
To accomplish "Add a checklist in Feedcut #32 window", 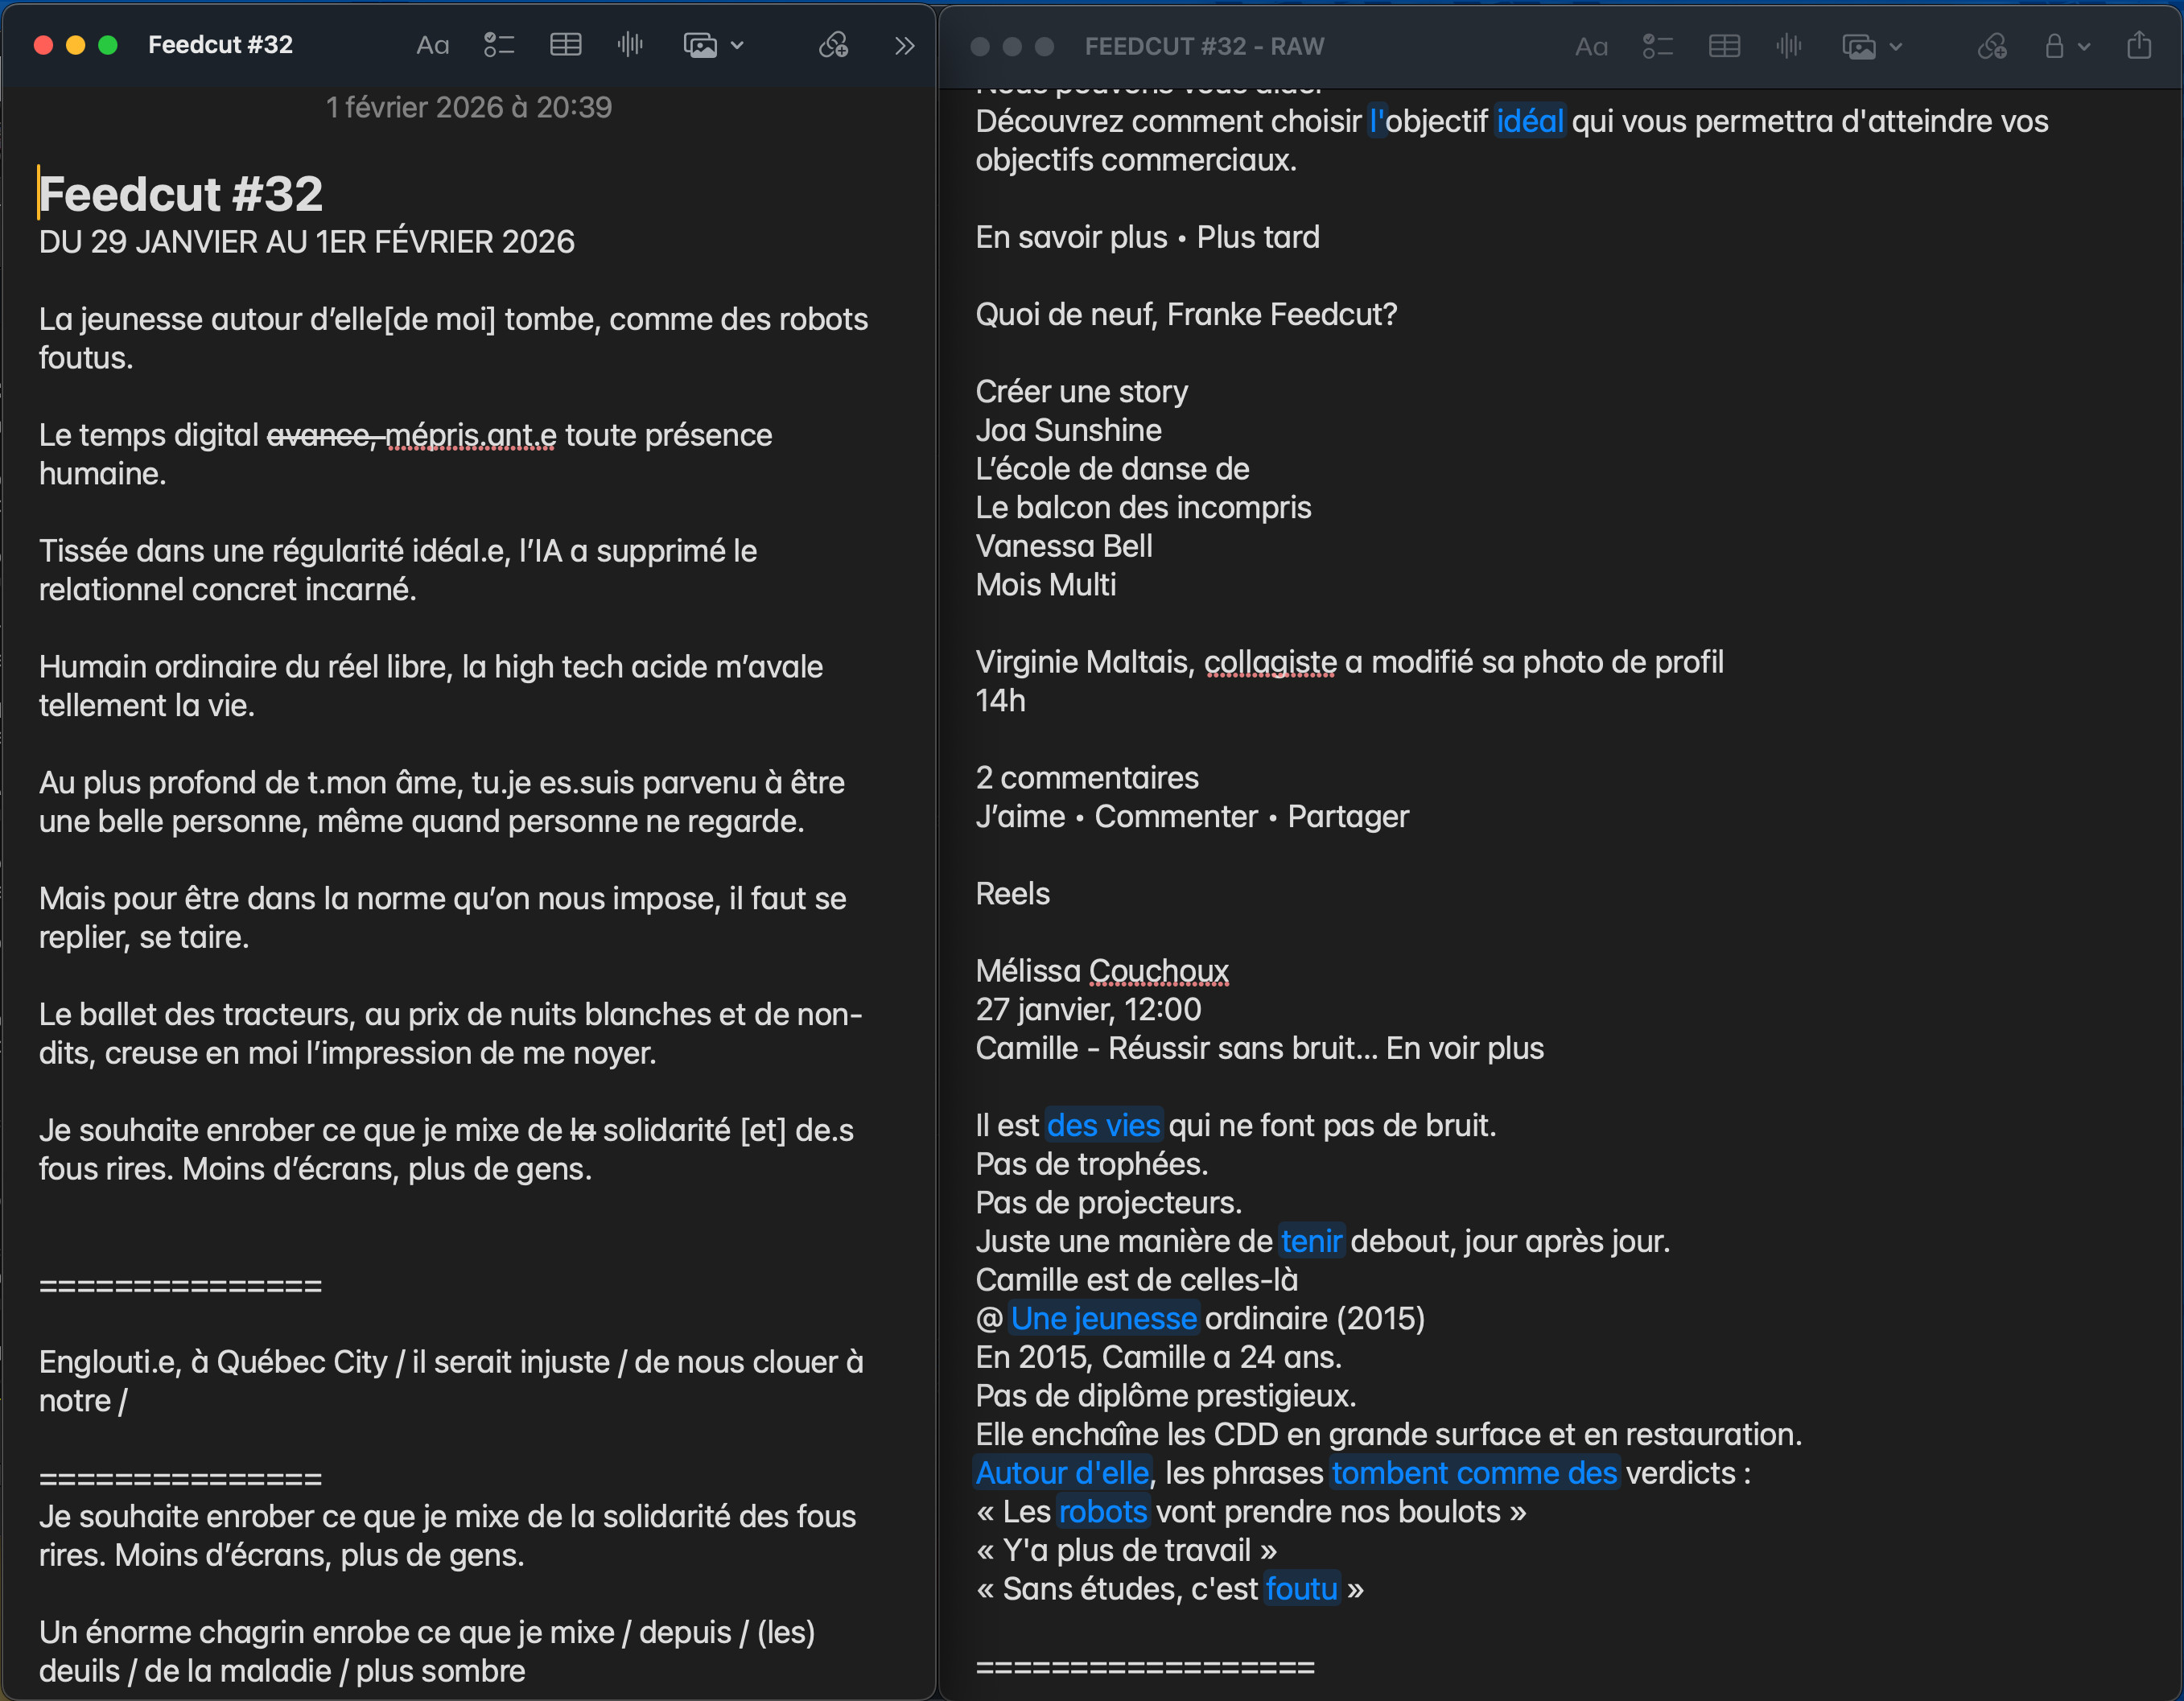I will click(x=499, y=45).
